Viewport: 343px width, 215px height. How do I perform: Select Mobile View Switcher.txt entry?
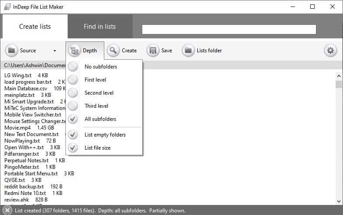pos(33,115)
